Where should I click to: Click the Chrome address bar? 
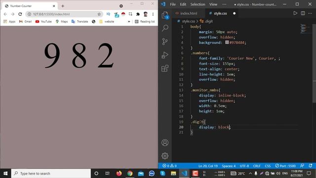coord(64,14)
